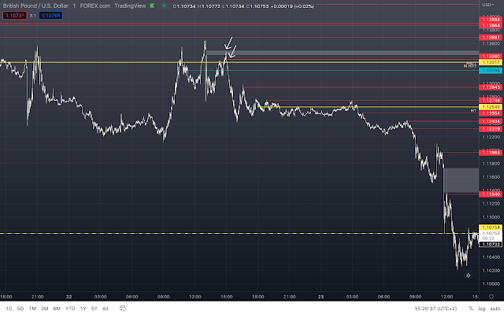
Task: Click the 1.12554 red price label
Action: 491,113
